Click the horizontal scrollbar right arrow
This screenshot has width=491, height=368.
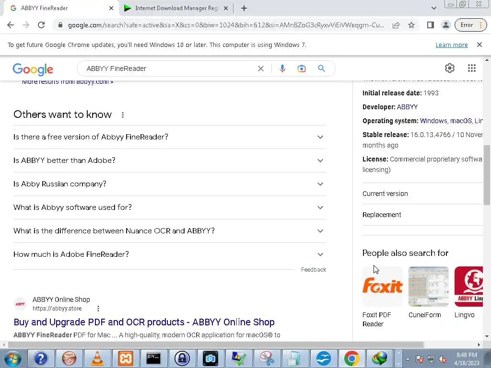click(x=479, y=345)
